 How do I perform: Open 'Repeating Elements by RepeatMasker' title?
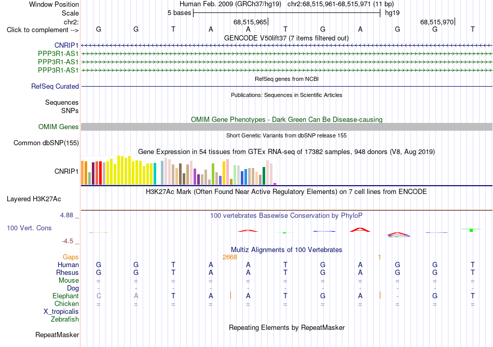click(287, 327)
